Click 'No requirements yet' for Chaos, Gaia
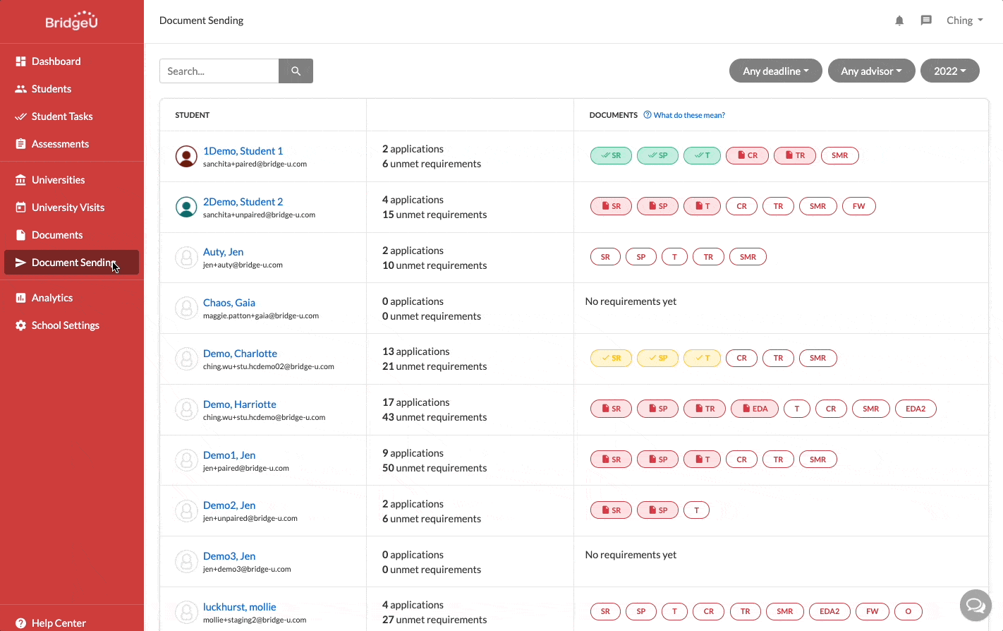 coord(631,301)
